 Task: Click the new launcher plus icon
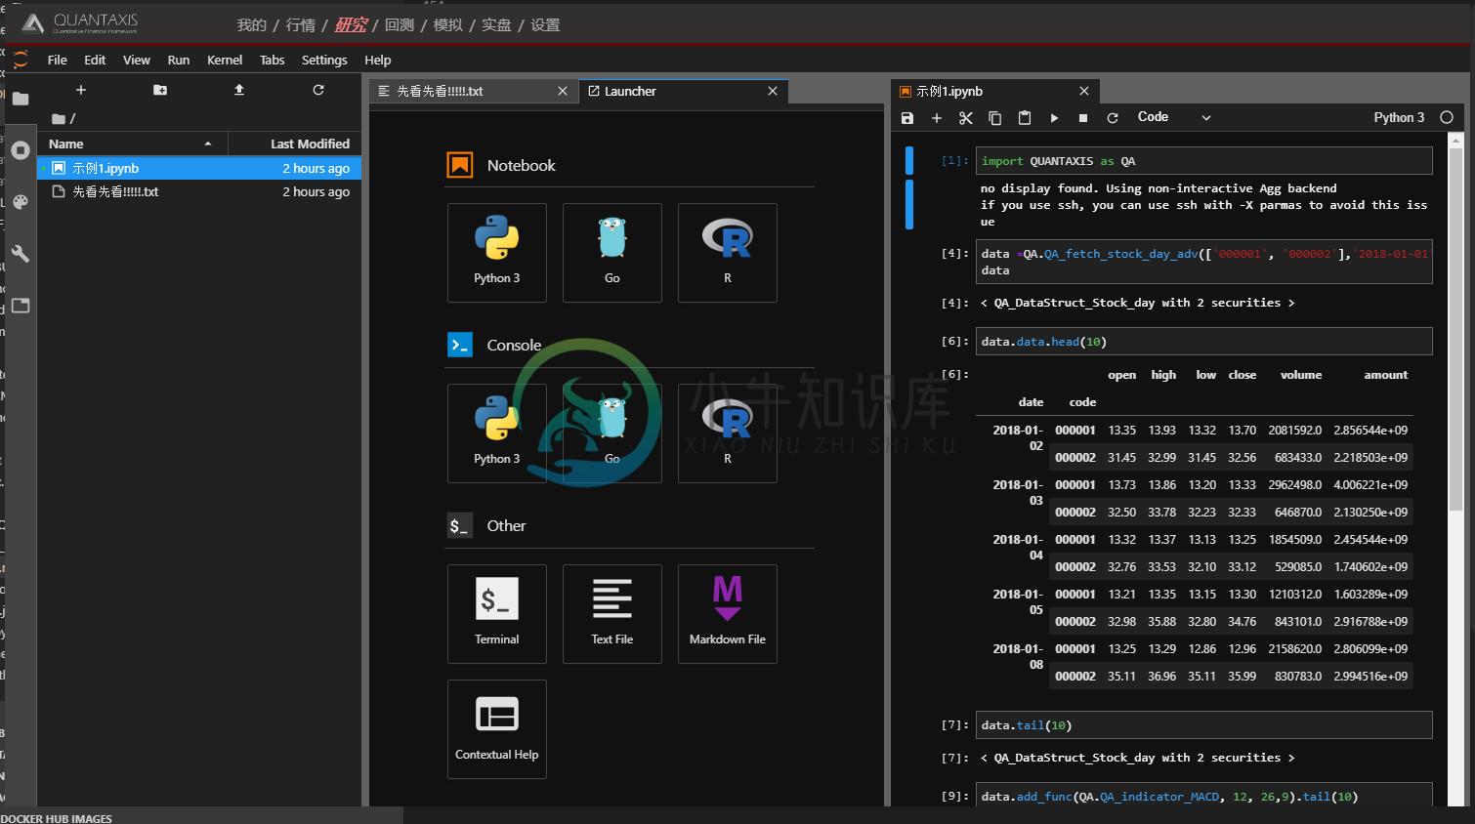pyautogui.click(x=81, y=90)
